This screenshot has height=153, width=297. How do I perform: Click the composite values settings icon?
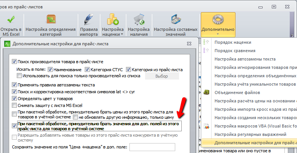coord(176,19)
